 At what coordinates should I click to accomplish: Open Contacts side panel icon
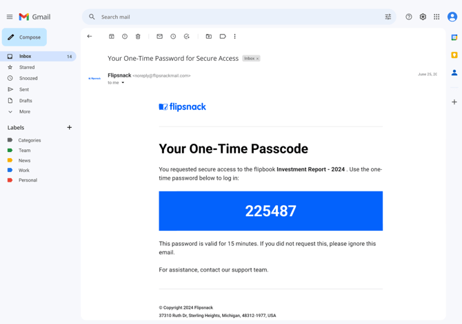[454, 73]
